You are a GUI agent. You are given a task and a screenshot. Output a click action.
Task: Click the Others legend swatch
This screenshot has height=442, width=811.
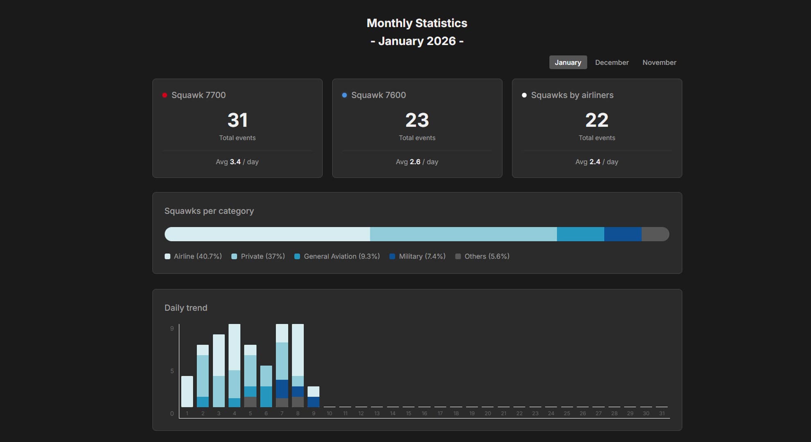[458, 257]
